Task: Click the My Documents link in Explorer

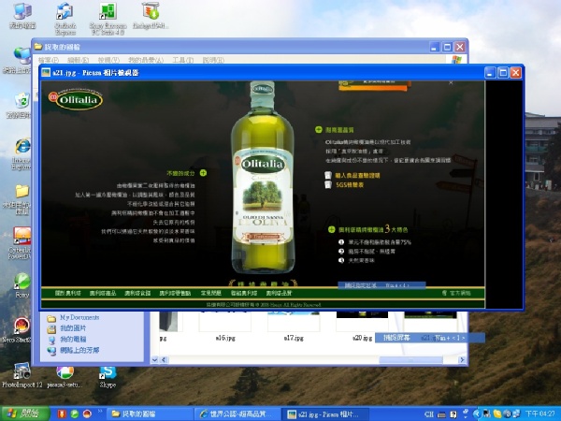Action: coord(79,317)
